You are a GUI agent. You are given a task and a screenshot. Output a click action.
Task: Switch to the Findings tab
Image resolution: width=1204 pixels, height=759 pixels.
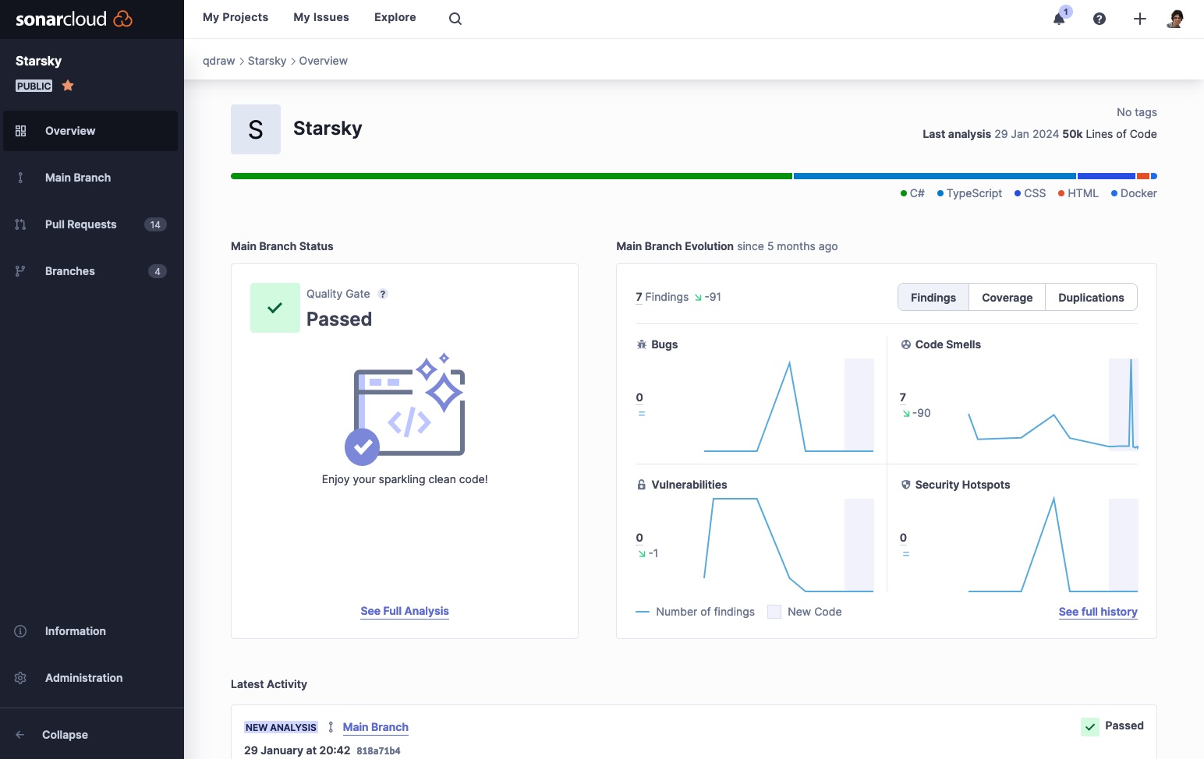(x=933, y=297)
